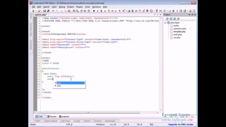Viewport: 226px width, 127px height.
Task: Click the New file toolbar icon
Action: 33,11
